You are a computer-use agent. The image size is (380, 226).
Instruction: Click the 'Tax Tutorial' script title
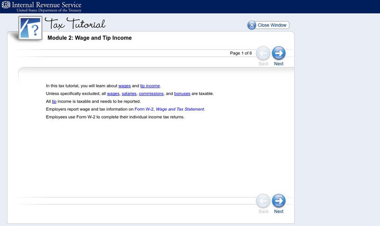point(75,24)
